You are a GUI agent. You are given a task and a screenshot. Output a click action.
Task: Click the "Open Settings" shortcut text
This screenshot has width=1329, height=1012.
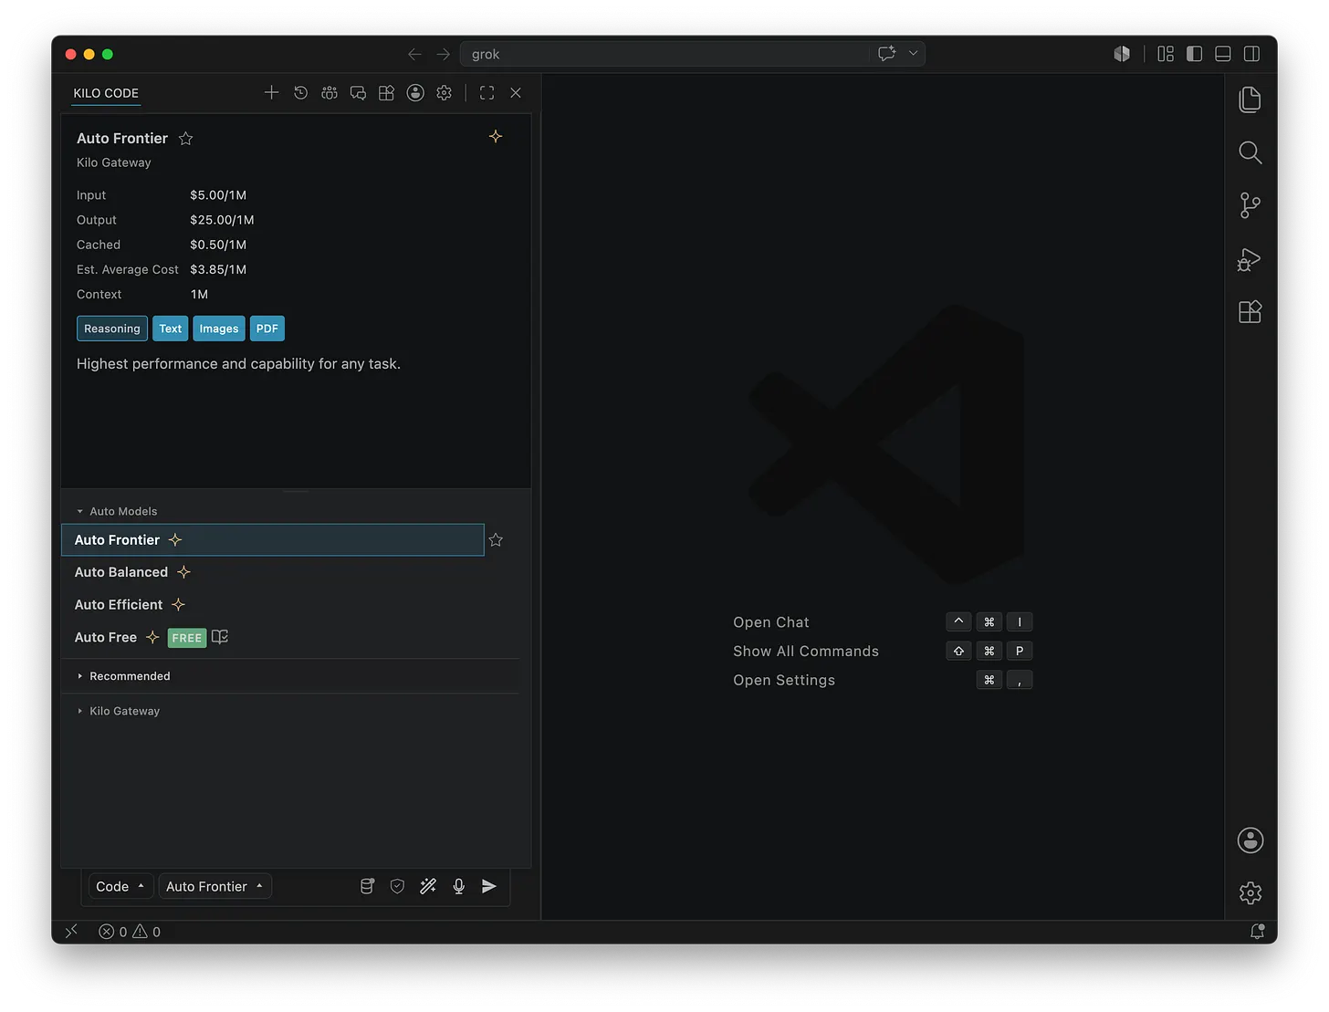pos(784,681)
